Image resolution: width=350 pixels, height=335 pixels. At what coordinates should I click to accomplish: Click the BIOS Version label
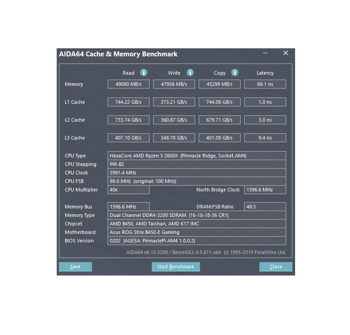click(x=79, y=241)
